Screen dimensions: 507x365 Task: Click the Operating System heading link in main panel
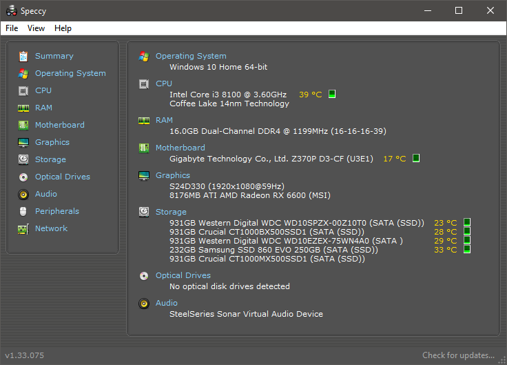tap(191, 56)
